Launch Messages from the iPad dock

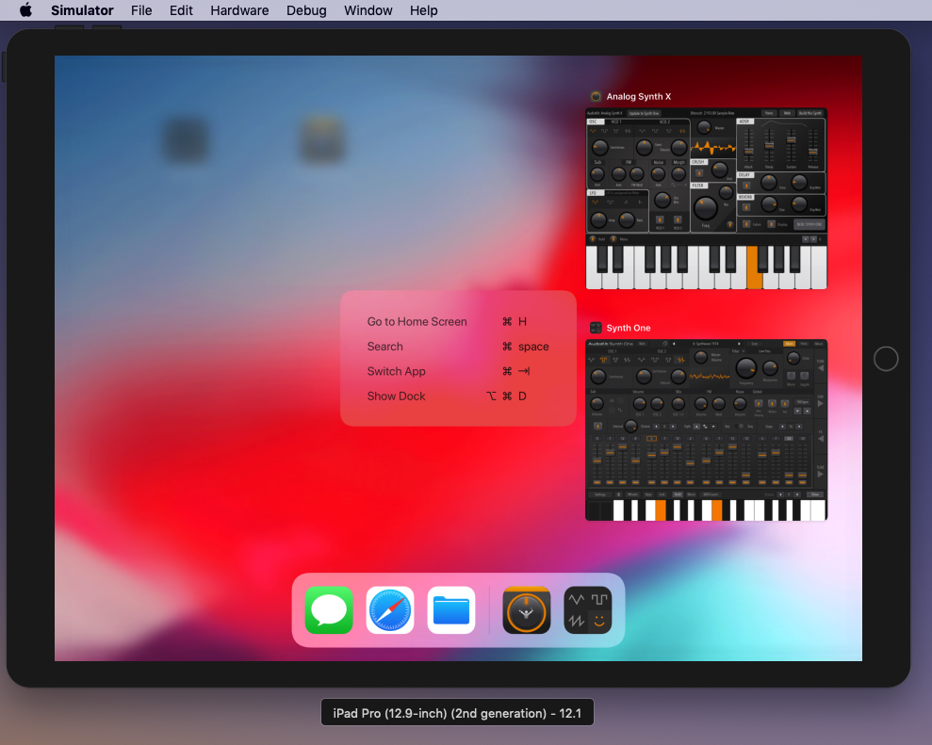329,610
